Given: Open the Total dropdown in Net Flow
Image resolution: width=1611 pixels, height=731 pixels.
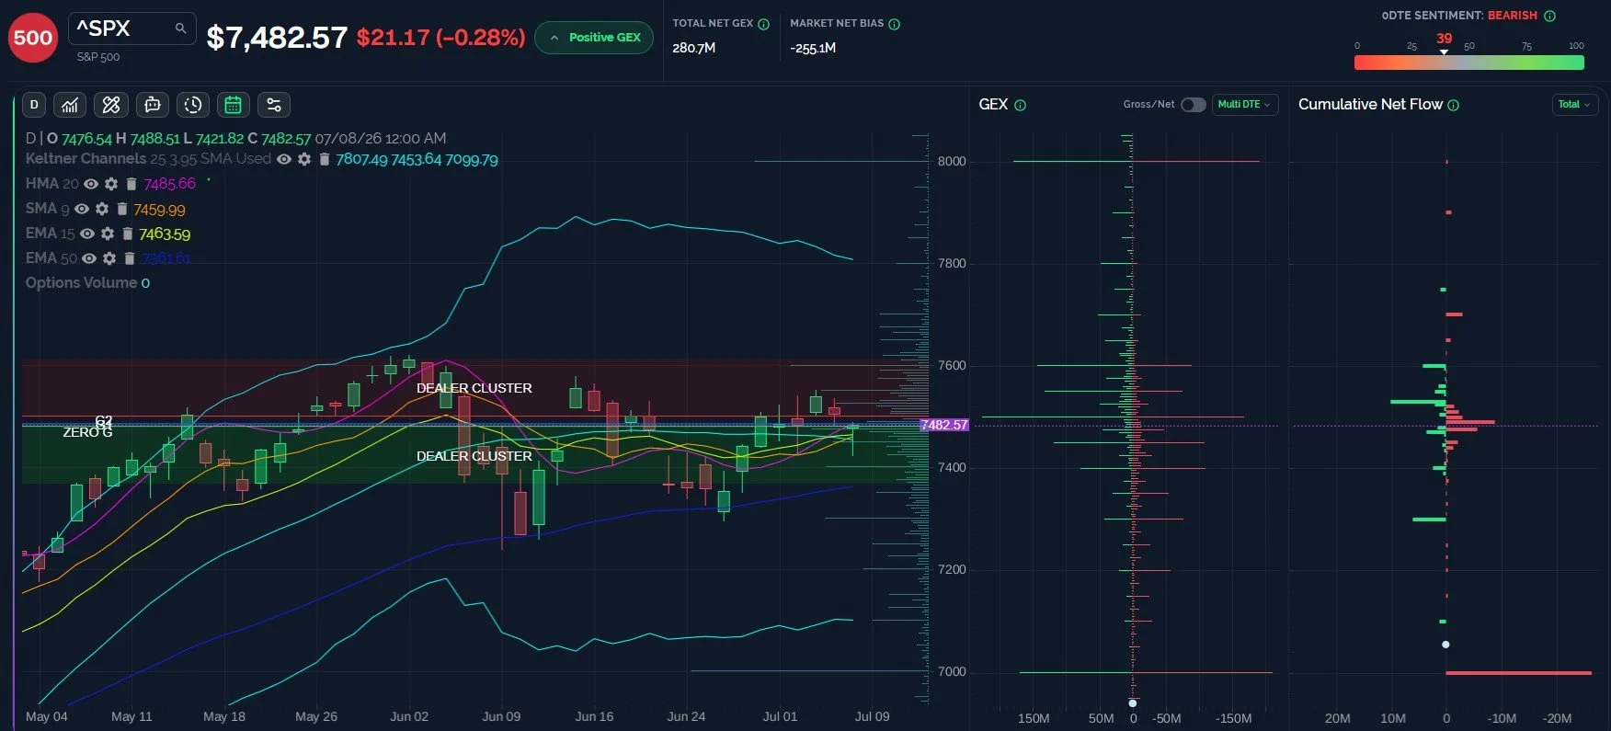Looking at the screenshot, I should point(1574,105).
